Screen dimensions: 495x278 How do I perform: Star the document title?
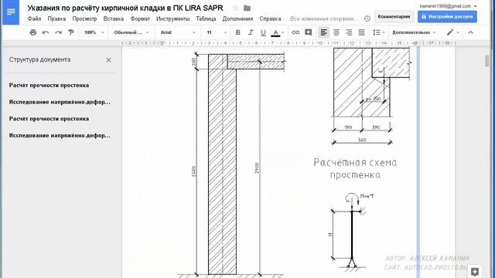pyautogui.click(x=235, y=8)
